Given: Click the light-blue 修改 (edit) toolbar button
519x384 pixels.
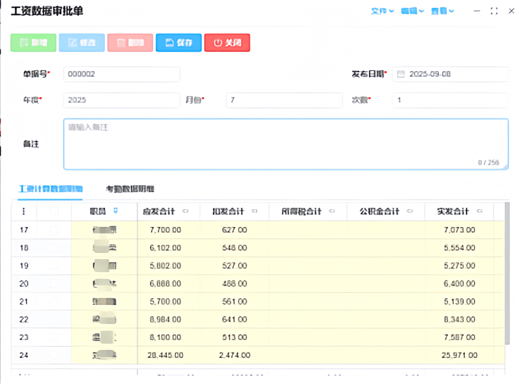Looking at the screenshot, I should (x=82, y=43).
